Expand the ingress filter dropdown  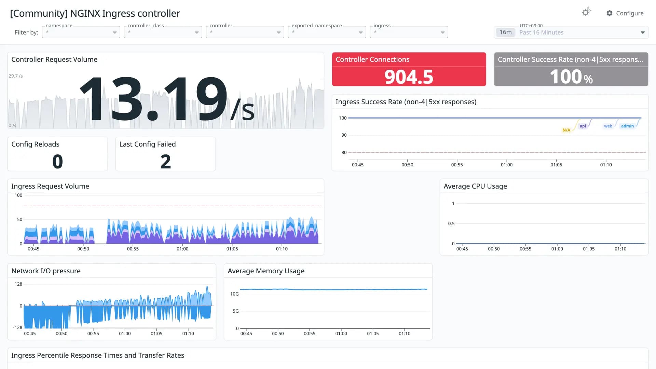point(409,32)
